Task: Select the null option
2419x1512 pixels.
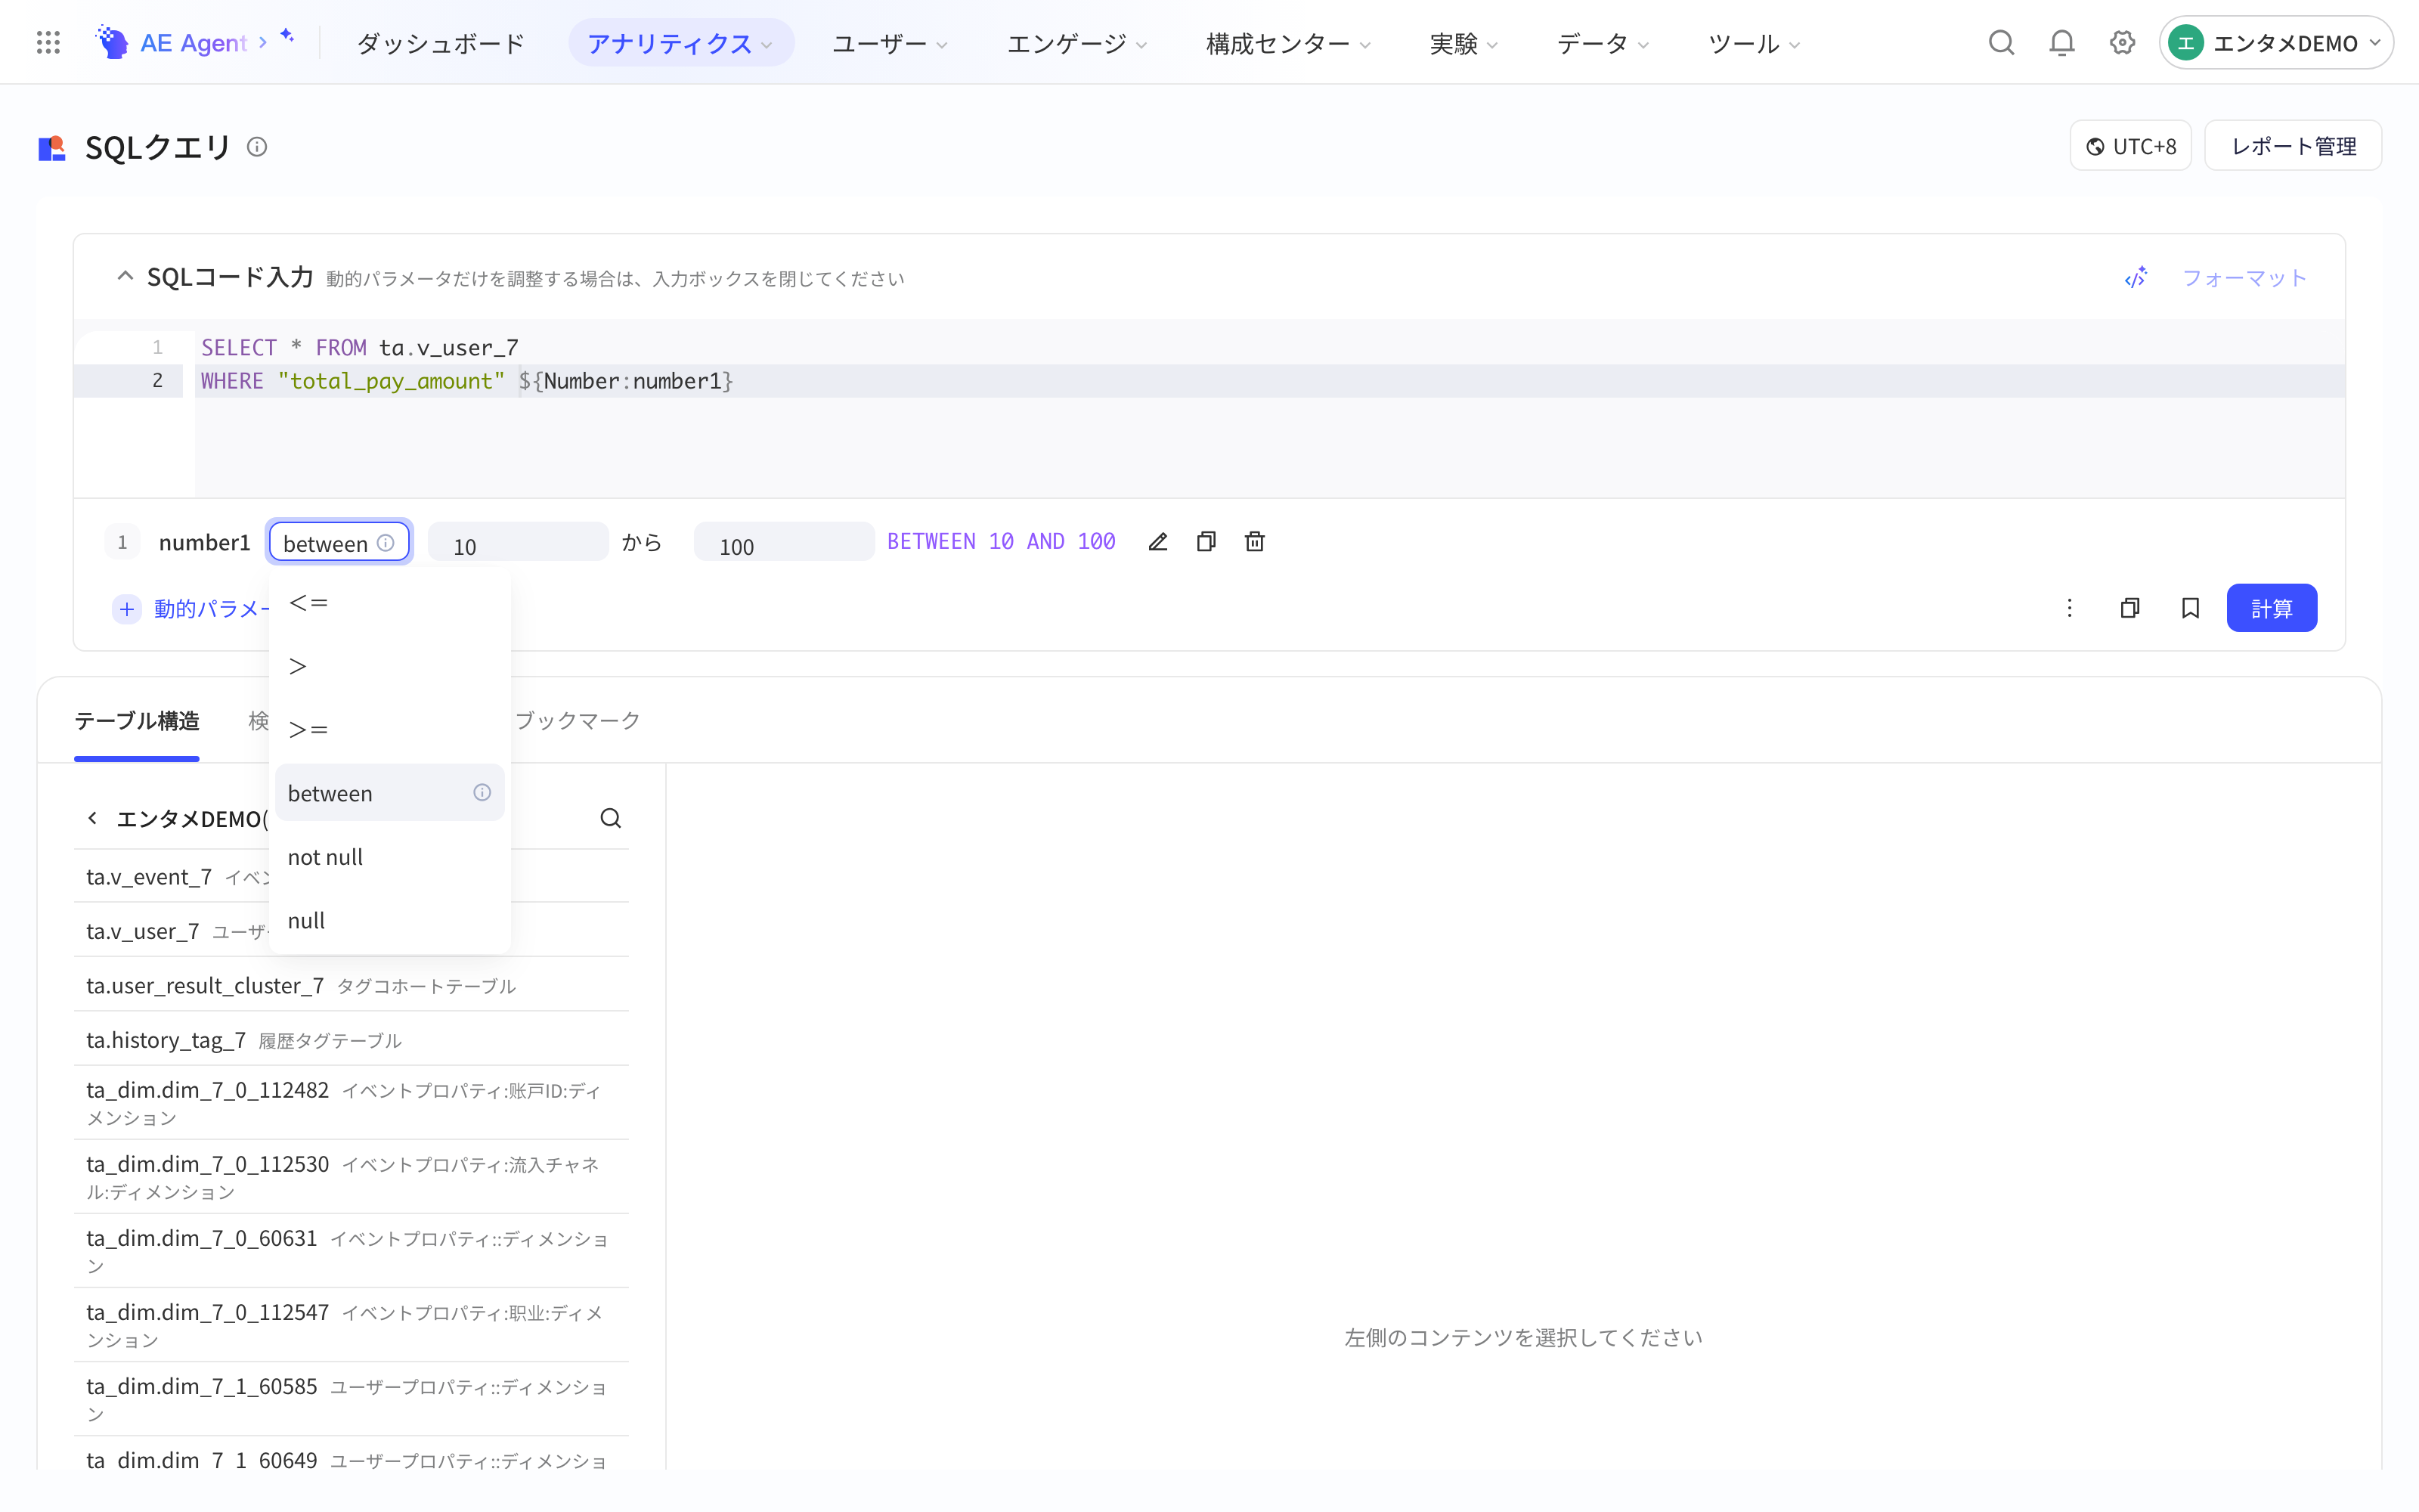Action: point(390,920)
